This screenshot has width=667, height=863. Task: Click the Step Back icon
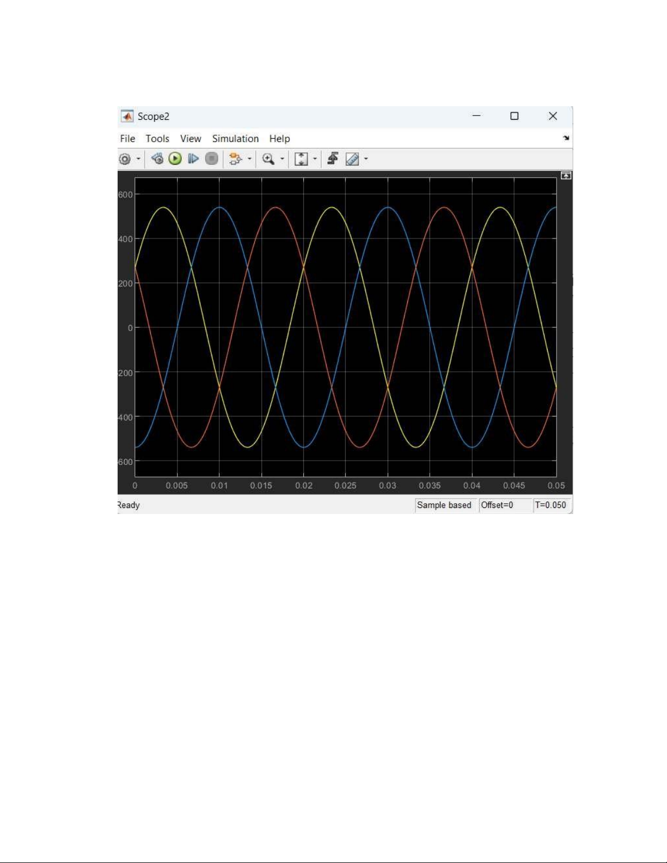[157, 159]
